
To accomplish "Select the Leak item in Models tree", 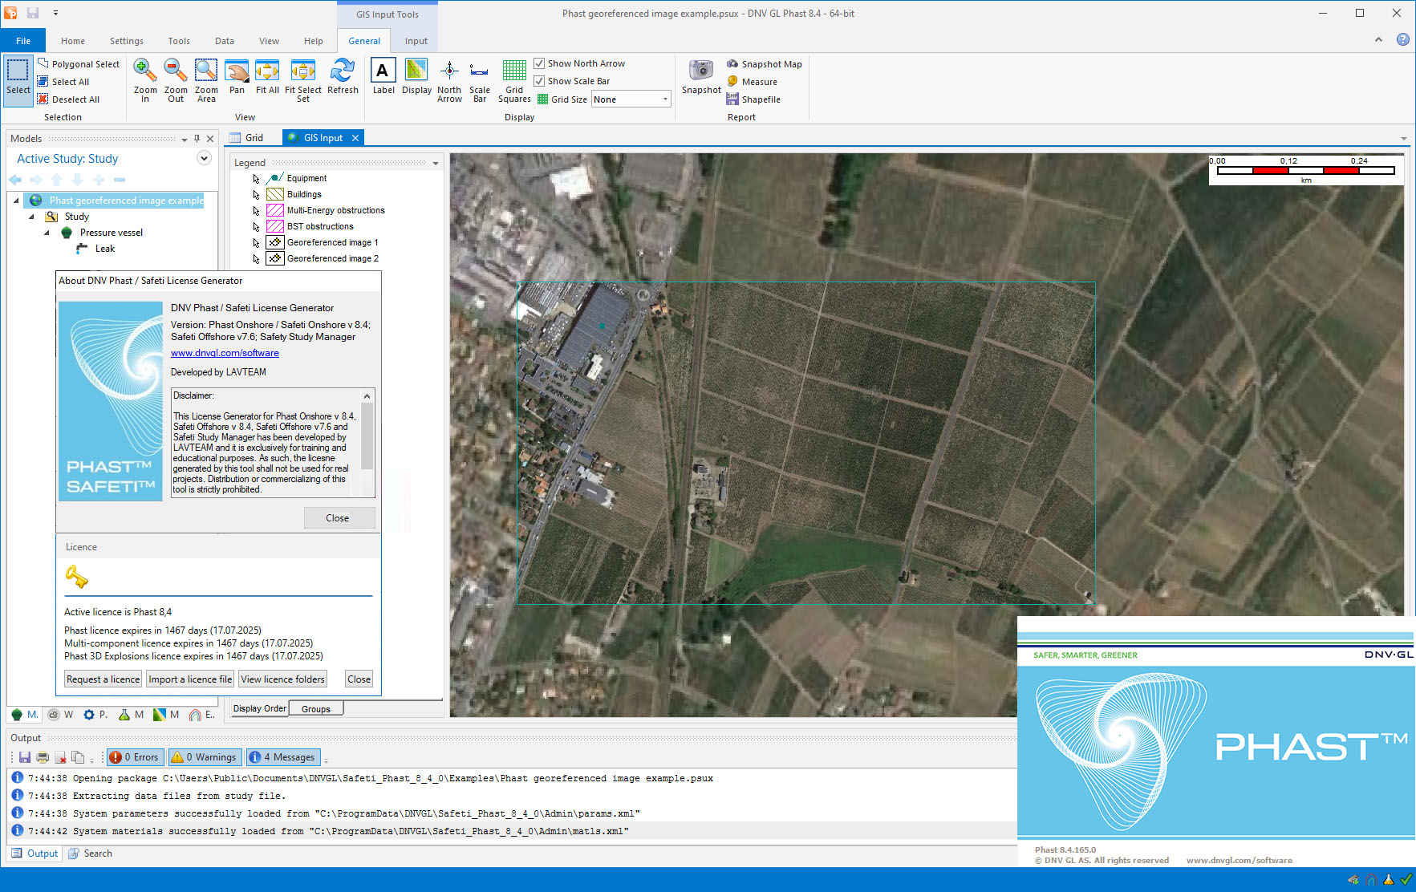I will pos(105,249).
